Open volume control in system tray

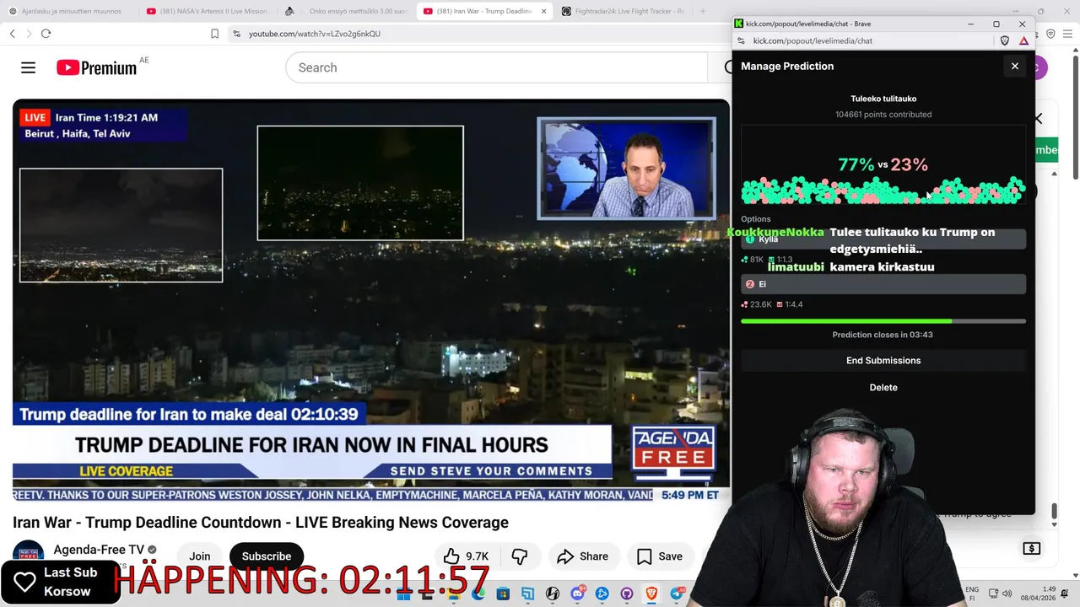click(x=1007, y=594)
